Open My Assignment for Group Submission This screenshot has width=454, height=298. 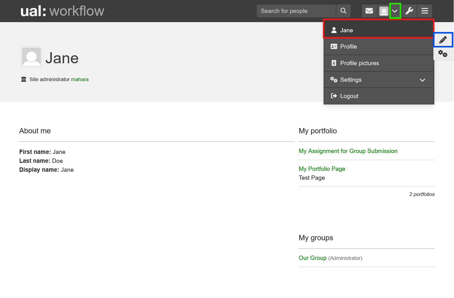(348, 151)
